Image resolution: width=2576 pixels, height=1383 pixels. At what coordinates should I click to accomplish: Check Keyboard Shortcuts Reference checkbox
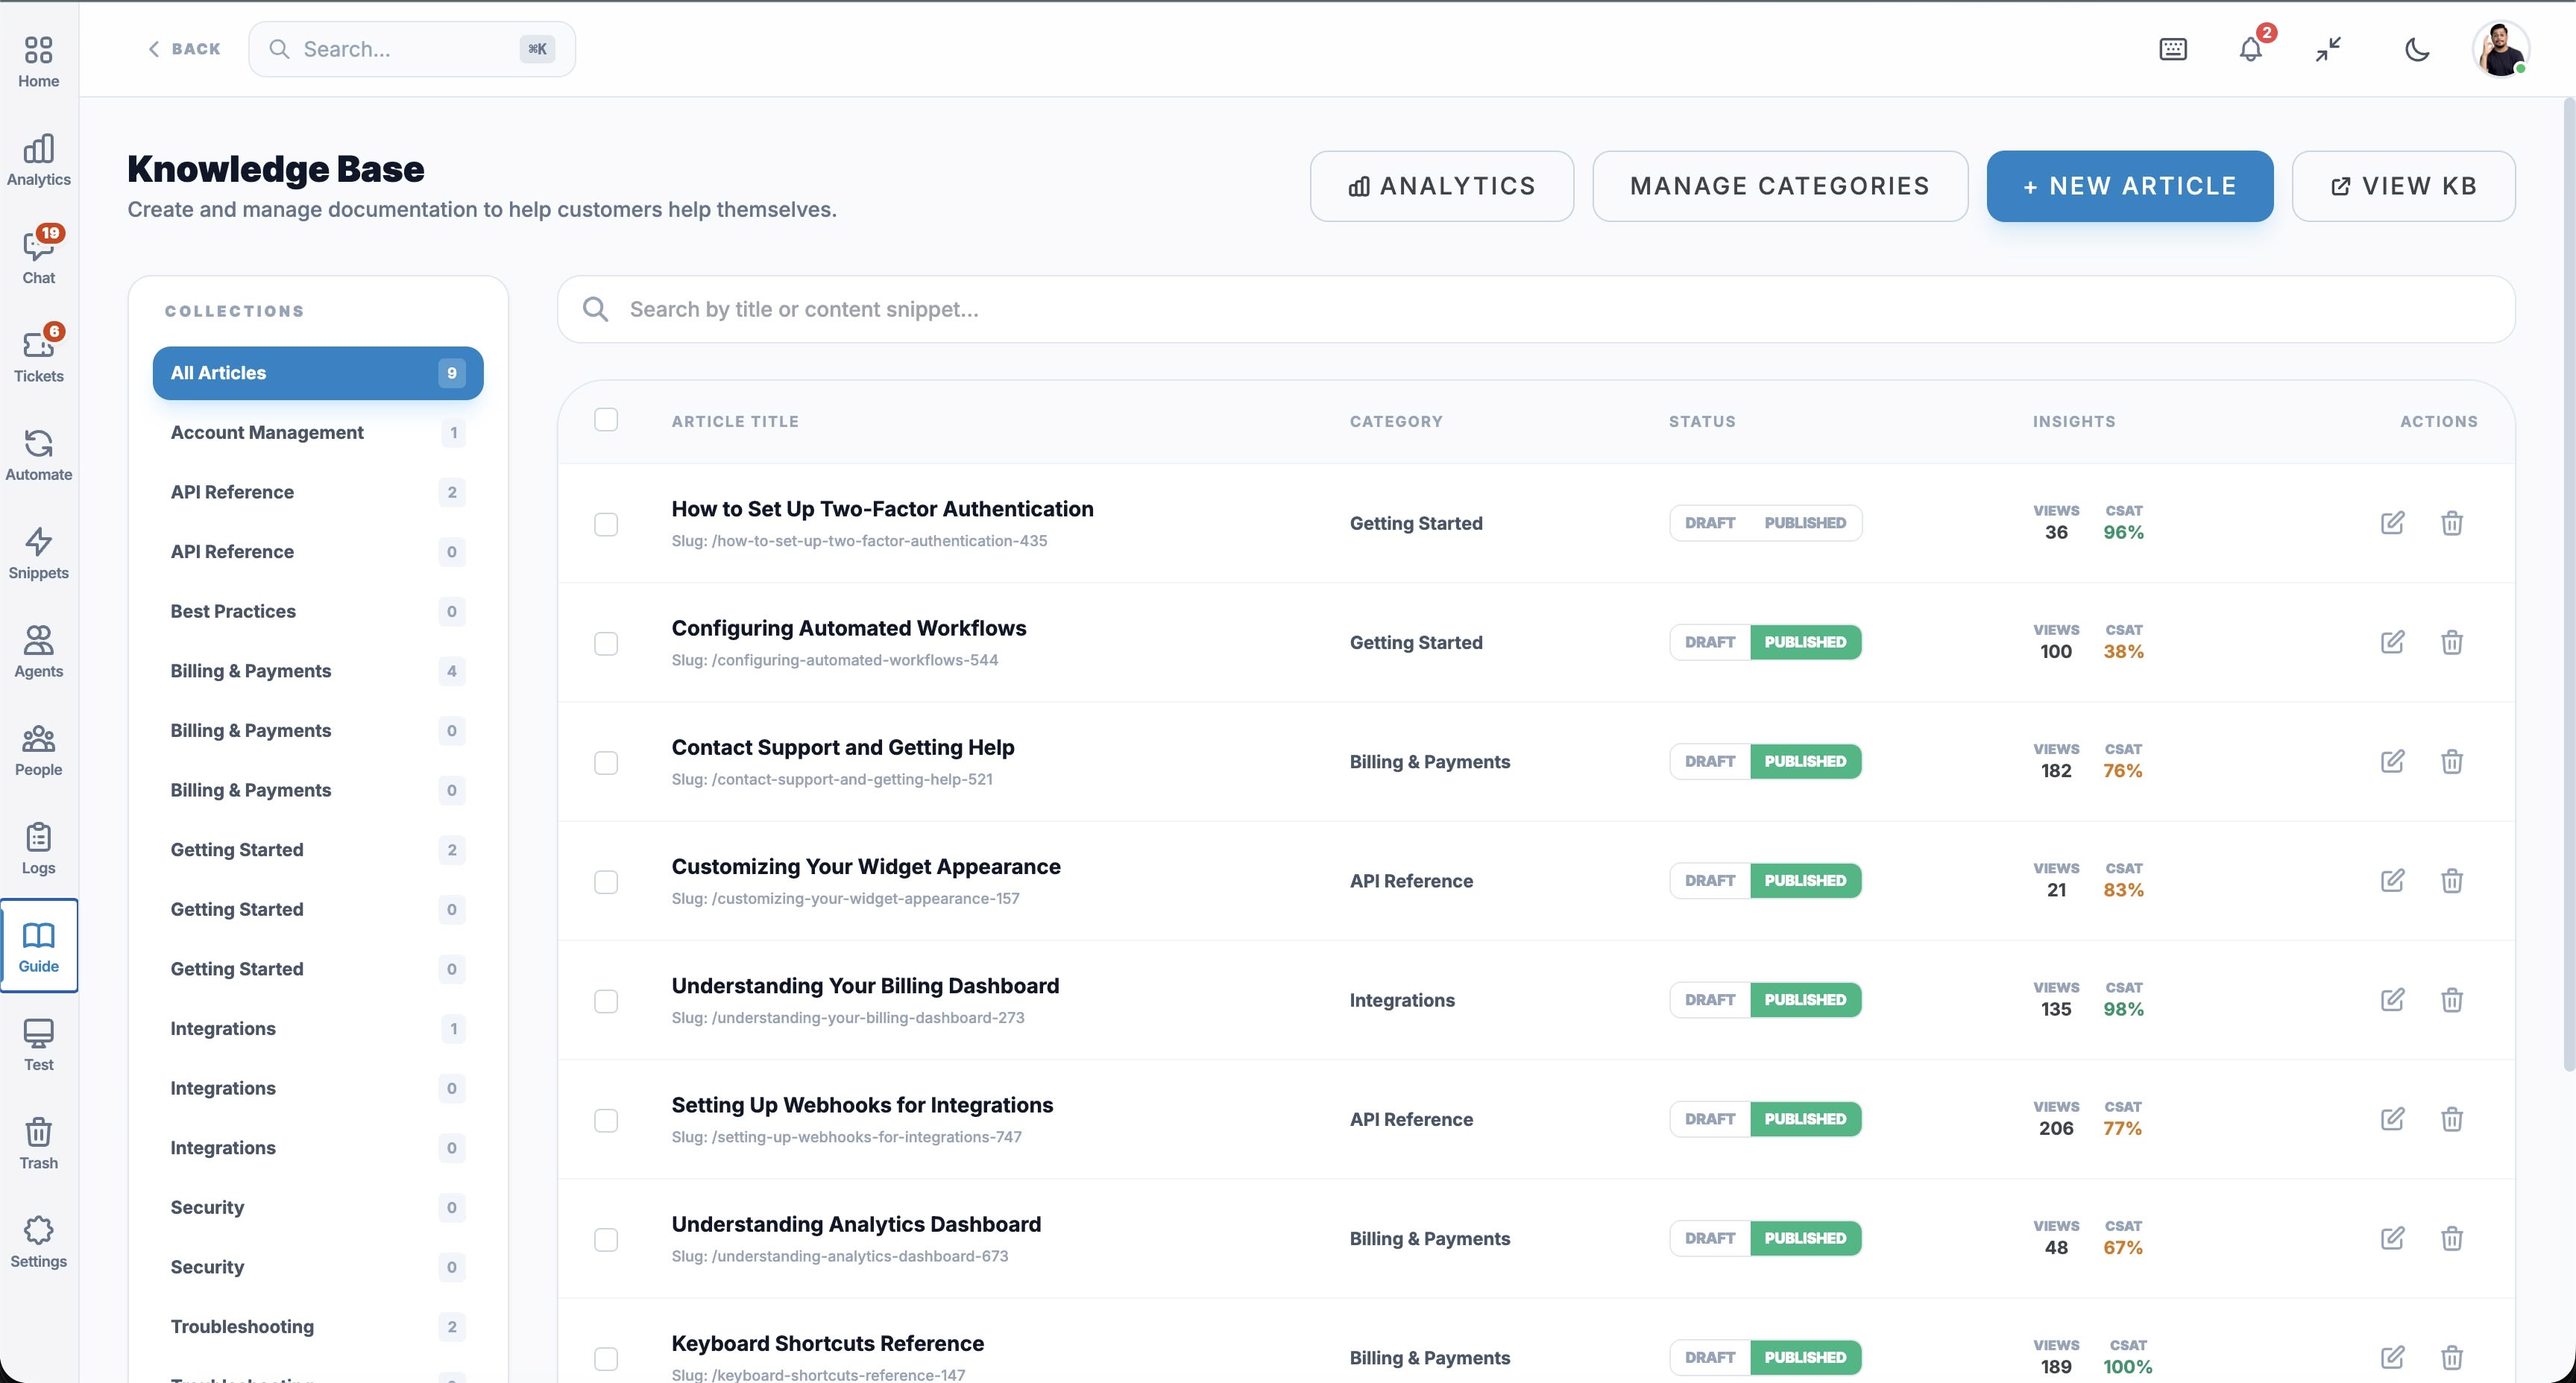coord(606,1359)
